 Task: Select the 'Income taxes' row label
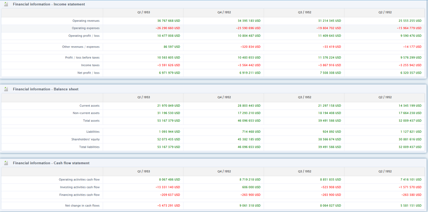click(x=90, y=65)
